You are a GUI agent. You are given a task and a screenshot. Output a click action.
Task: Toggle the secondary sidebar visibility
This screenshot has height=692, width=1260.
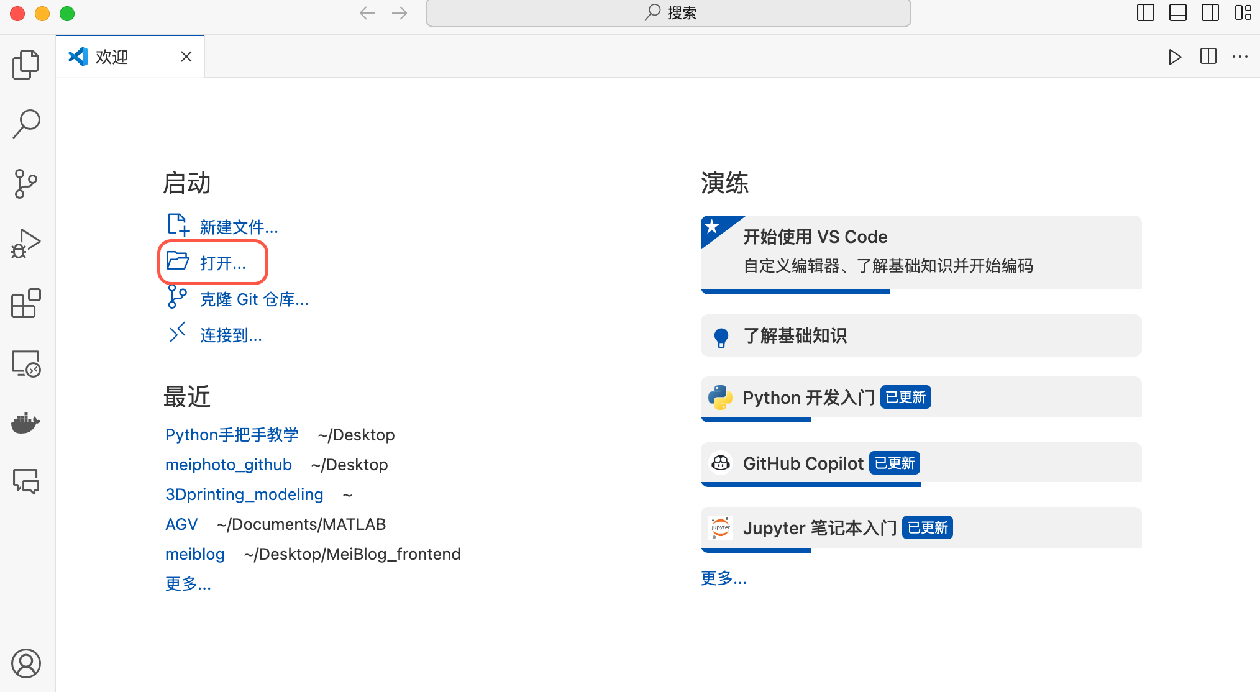pos(1210,12)
